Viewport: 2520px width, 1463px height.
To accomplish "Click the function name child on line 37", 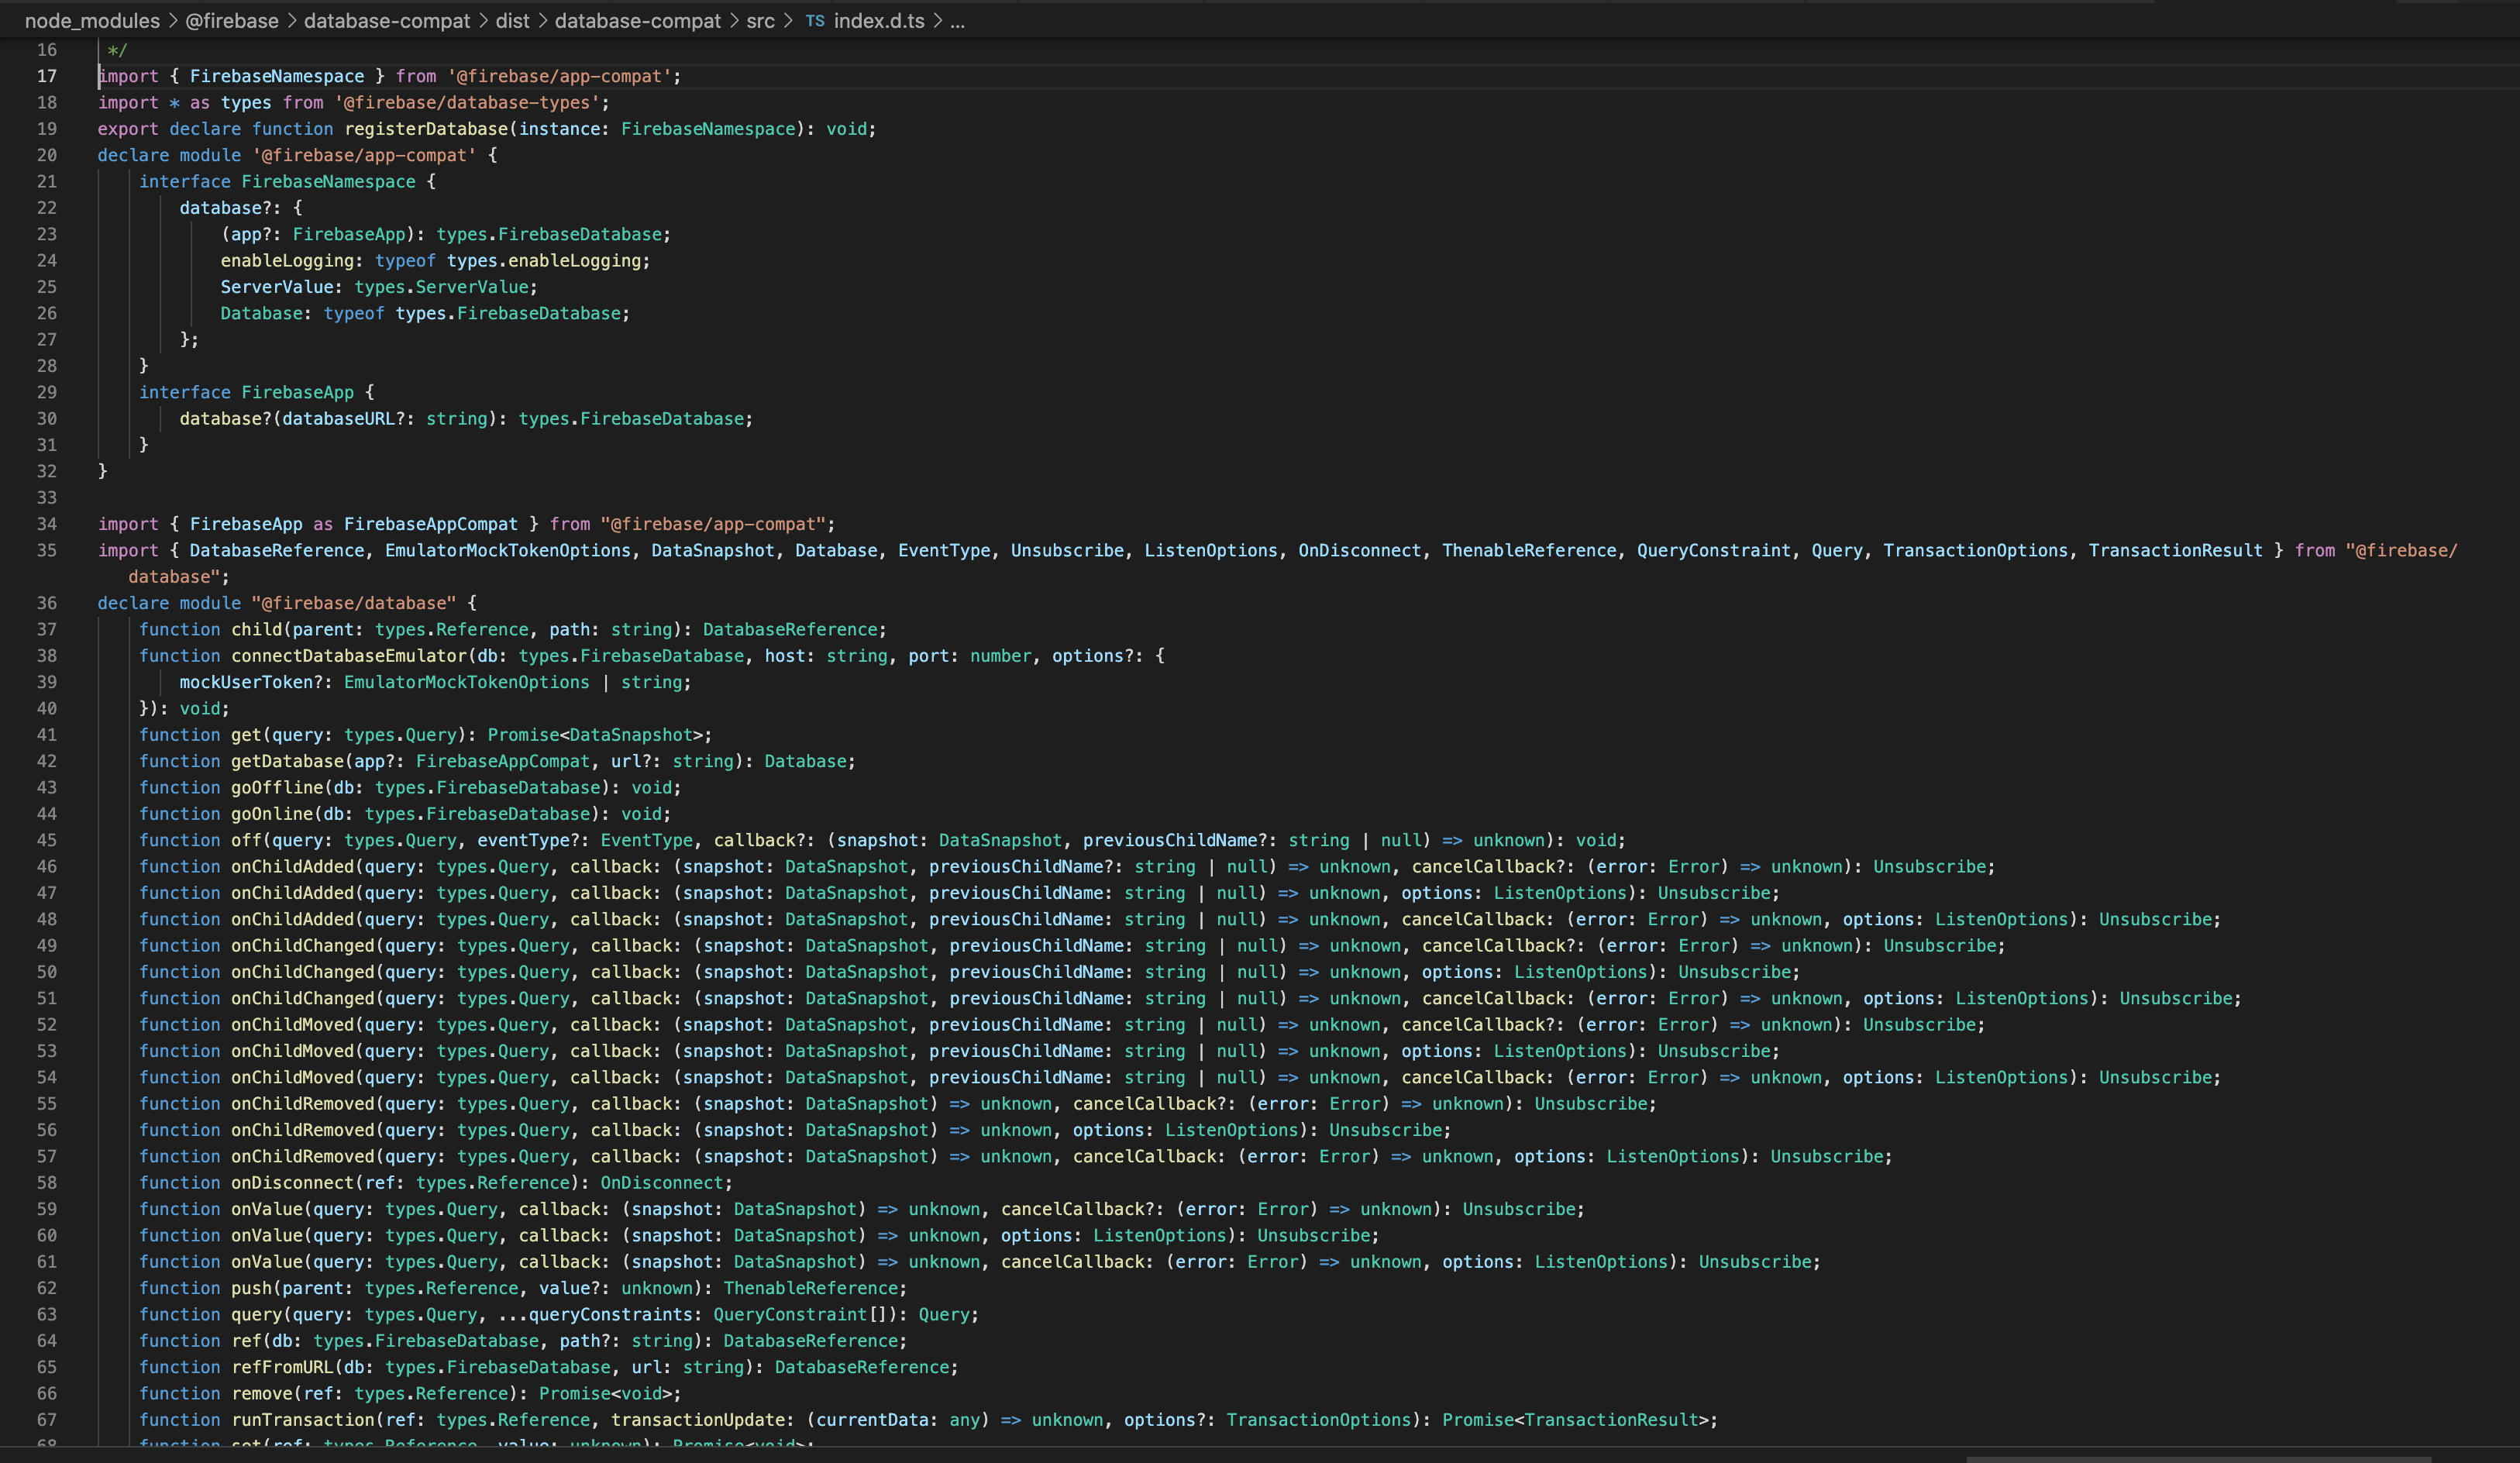I will click(x=256, y=629).
